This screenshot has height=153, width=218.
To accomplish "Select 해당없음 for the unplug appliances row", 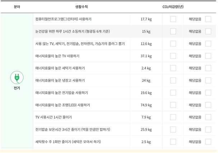I will coord(208,44).
